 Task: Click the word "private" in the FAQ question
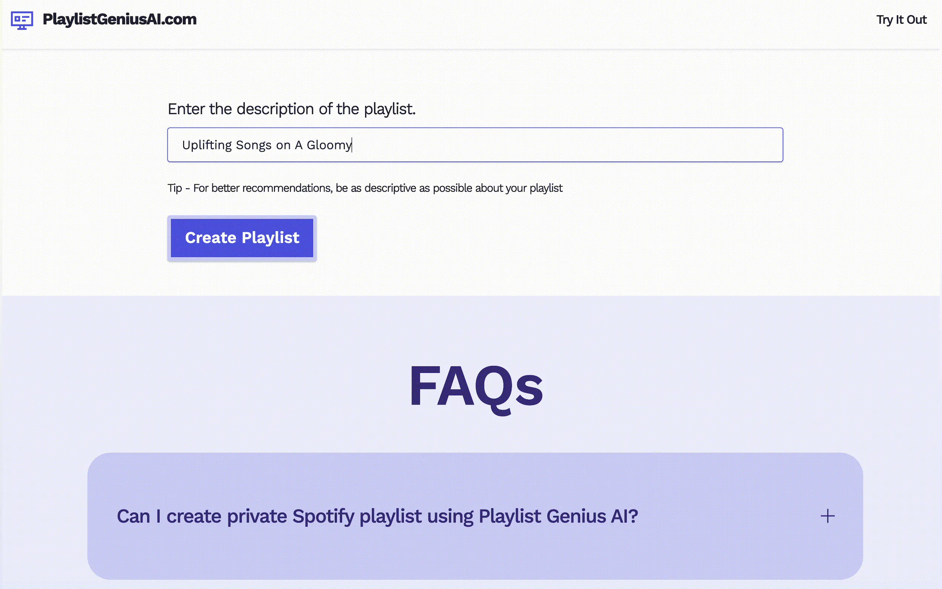257,516
